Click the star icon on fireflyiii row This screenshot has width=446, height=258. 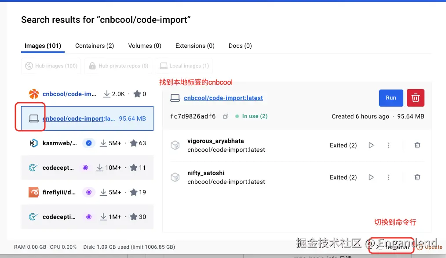point(133,192)
